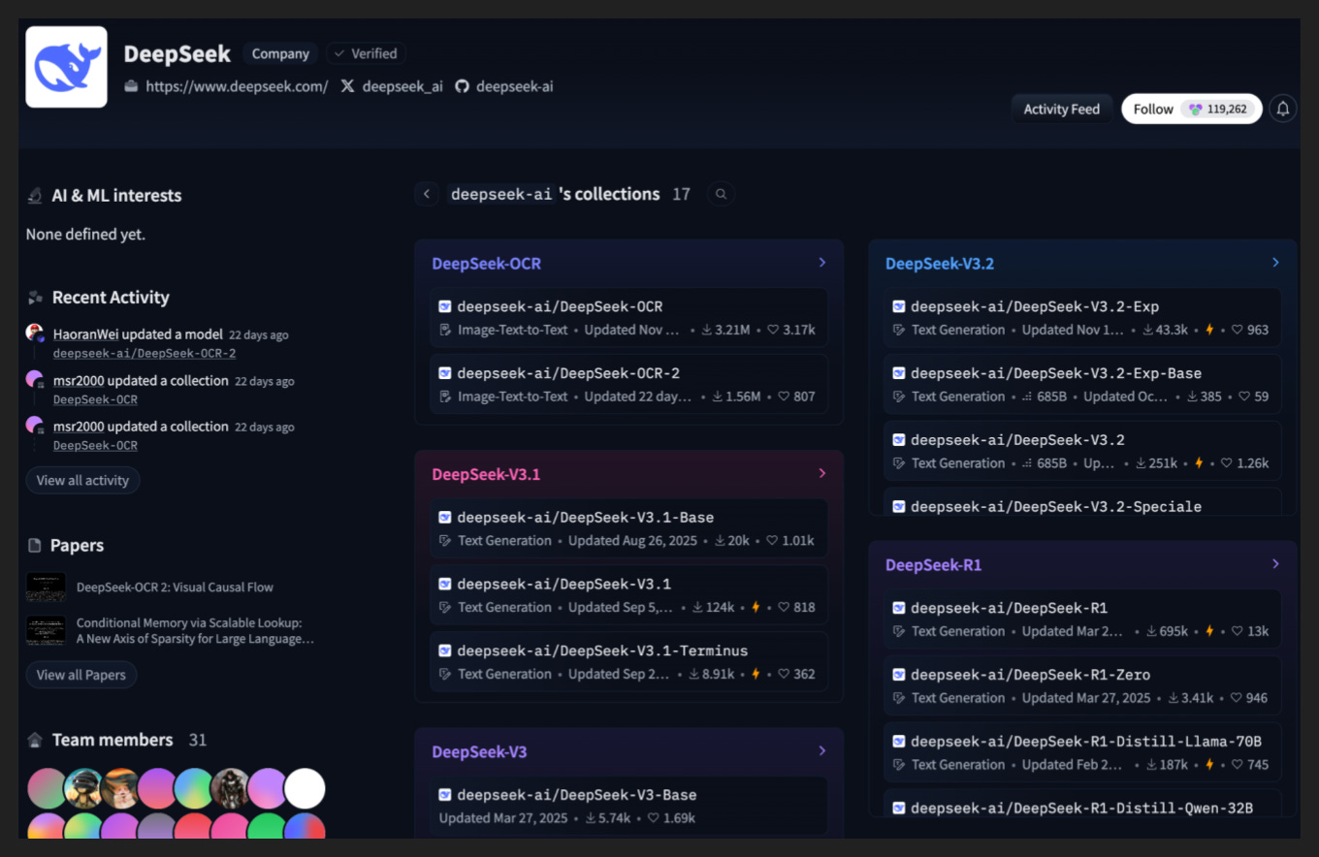Click the heart icon beside 1.69k likes

click(x=654, y=818)
